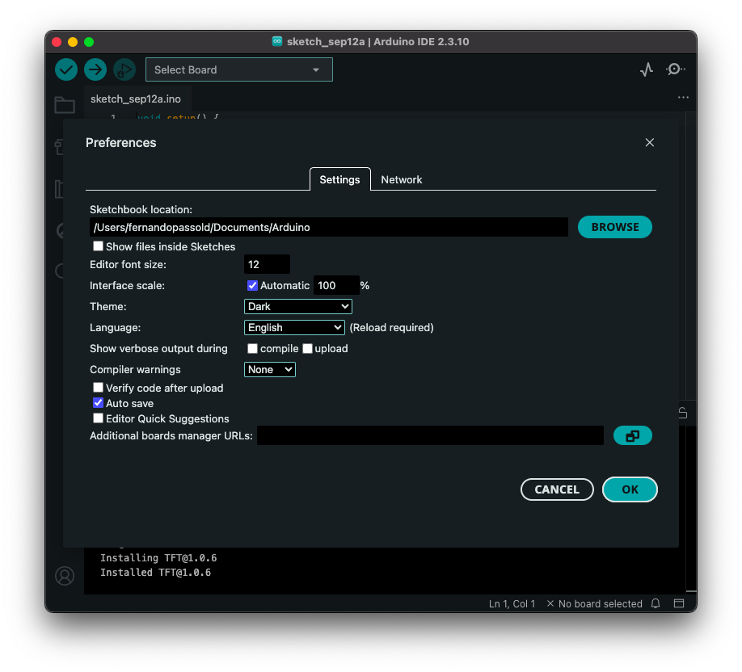This screenshot has height=672, width=742.
Task: Open the additional boards URLs editor icon
Action: [x=632, y=435]
